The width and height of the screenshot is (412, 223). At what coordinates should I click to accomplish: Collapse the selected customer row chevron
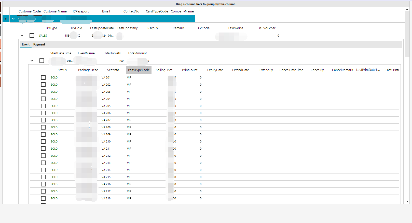13,19
